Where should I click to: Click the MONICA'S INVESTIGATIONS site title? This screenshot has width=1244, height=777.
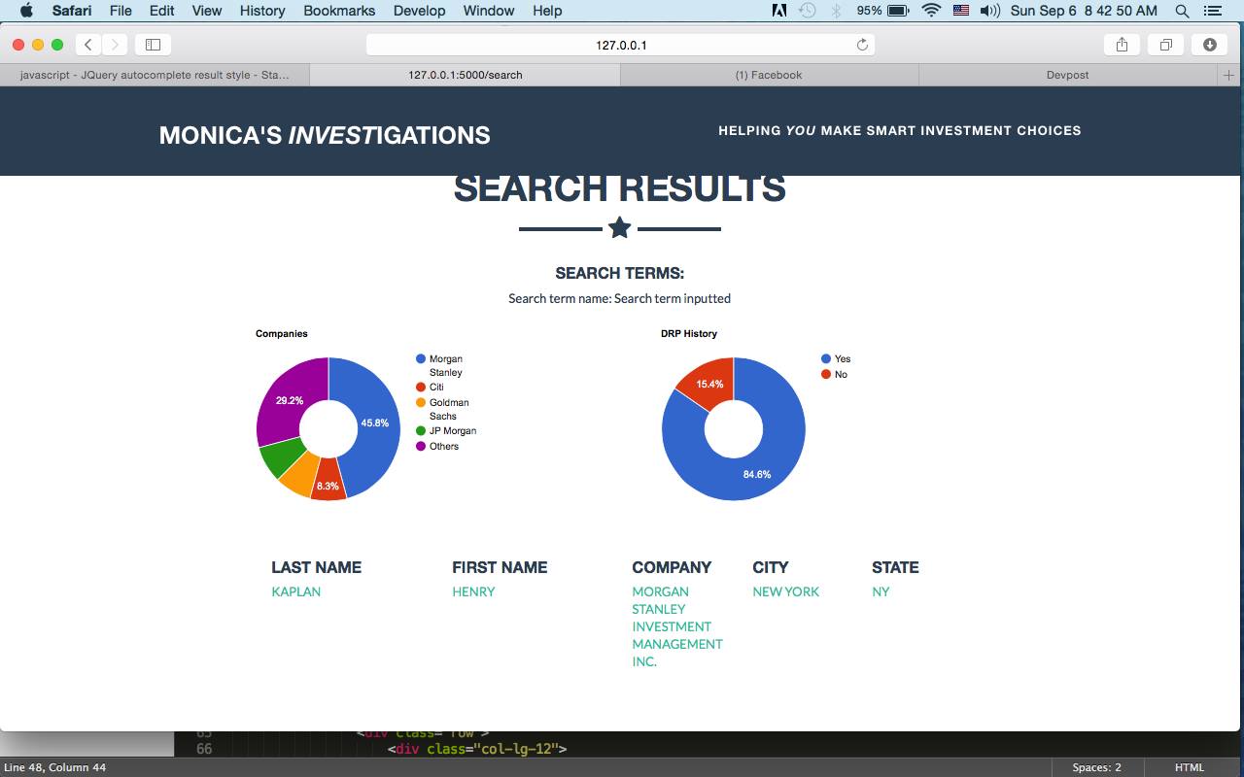pyautogui.click(x=325, y=135)
